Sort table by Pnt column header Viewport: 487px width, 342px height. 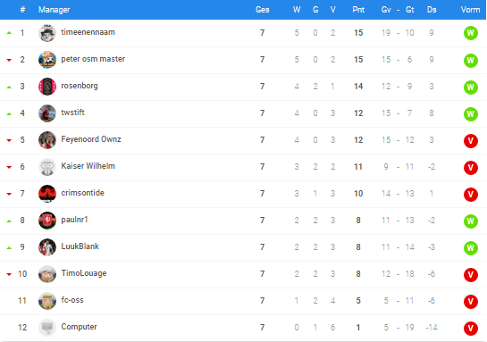click(358, 10)
